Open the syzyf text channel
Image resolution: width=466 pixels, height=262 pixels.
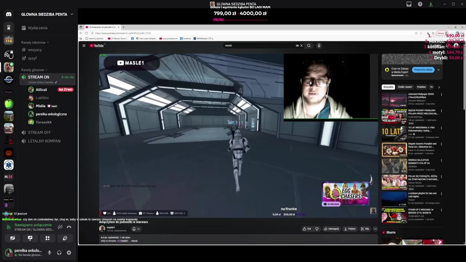(47, 58)
